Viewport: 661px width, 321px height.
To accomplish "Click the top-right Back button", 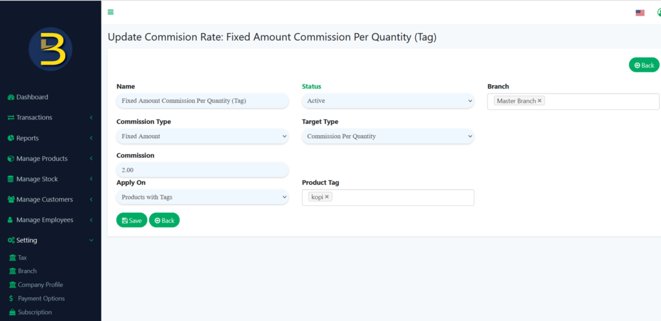I will tap(644, 65).
